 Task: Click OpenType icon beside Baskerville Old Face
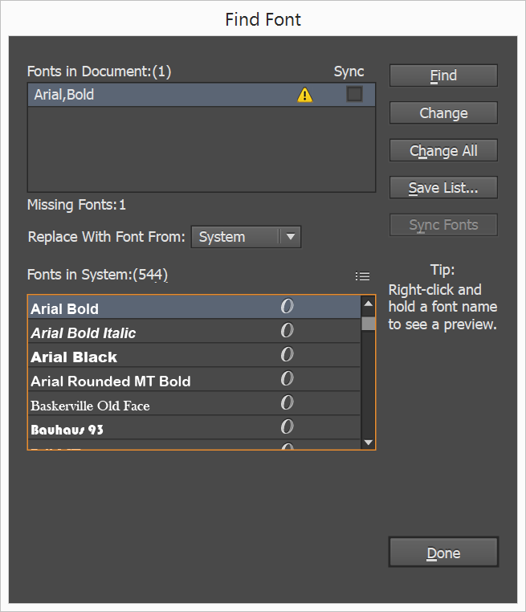point(287,404)
